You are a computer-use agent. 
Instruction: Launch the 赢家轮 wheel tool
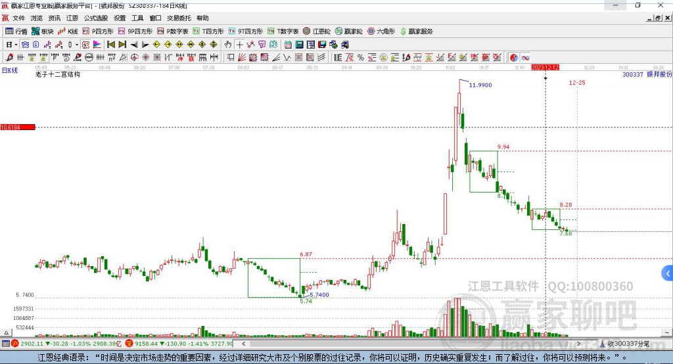point(349,32)
